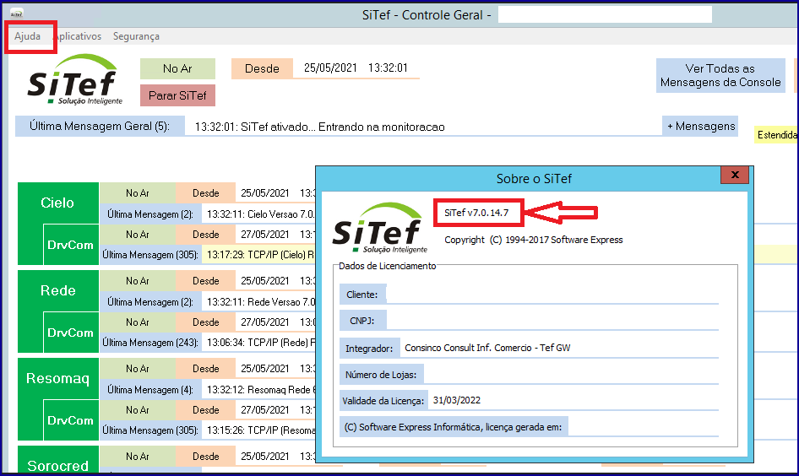The width and height of the screenshot is (799, 476).
Task: Click the No Ar status in Resomaq row
Action: 138,368
